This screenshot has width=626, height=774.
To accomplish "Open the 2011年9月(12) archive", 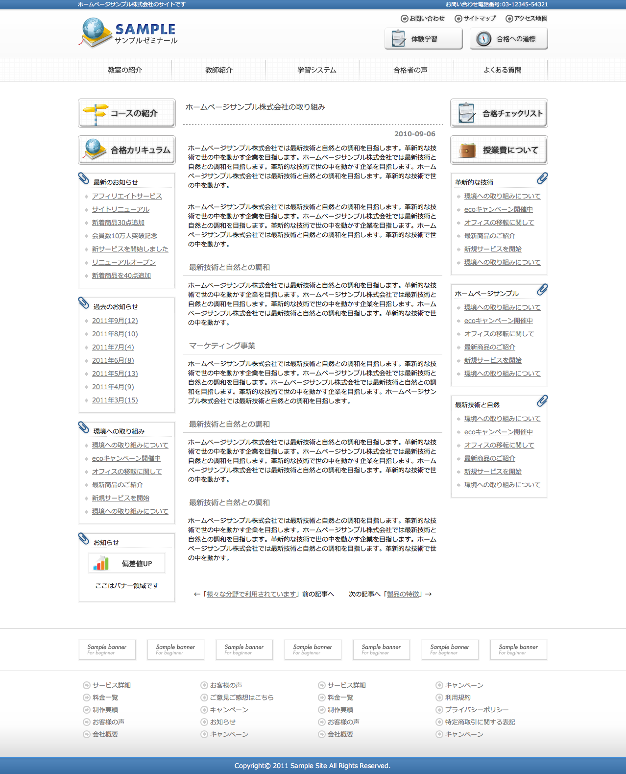I will click(115, 321).
